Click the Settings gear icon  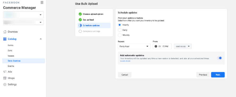[5, 84]
